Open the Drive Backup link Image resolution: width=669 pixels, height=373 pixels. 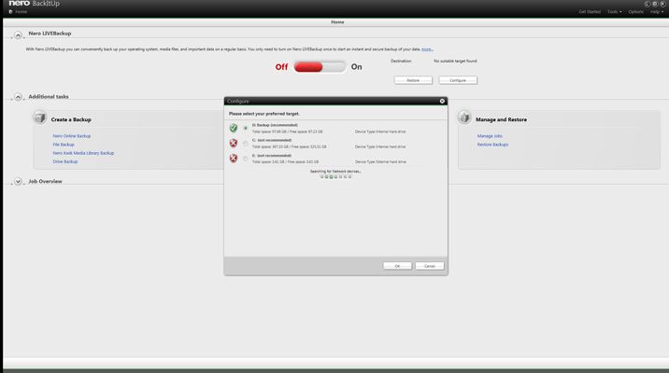pos(64,162)
